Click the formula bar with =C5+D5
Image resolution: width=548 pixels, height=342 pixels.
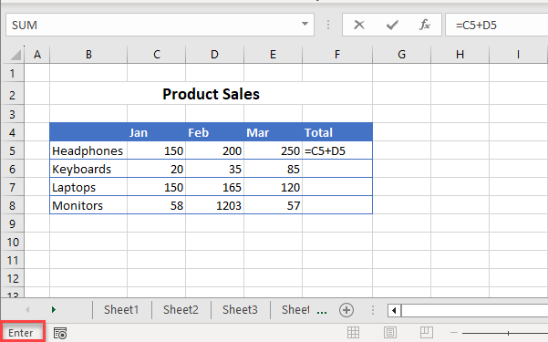point(497,25)
